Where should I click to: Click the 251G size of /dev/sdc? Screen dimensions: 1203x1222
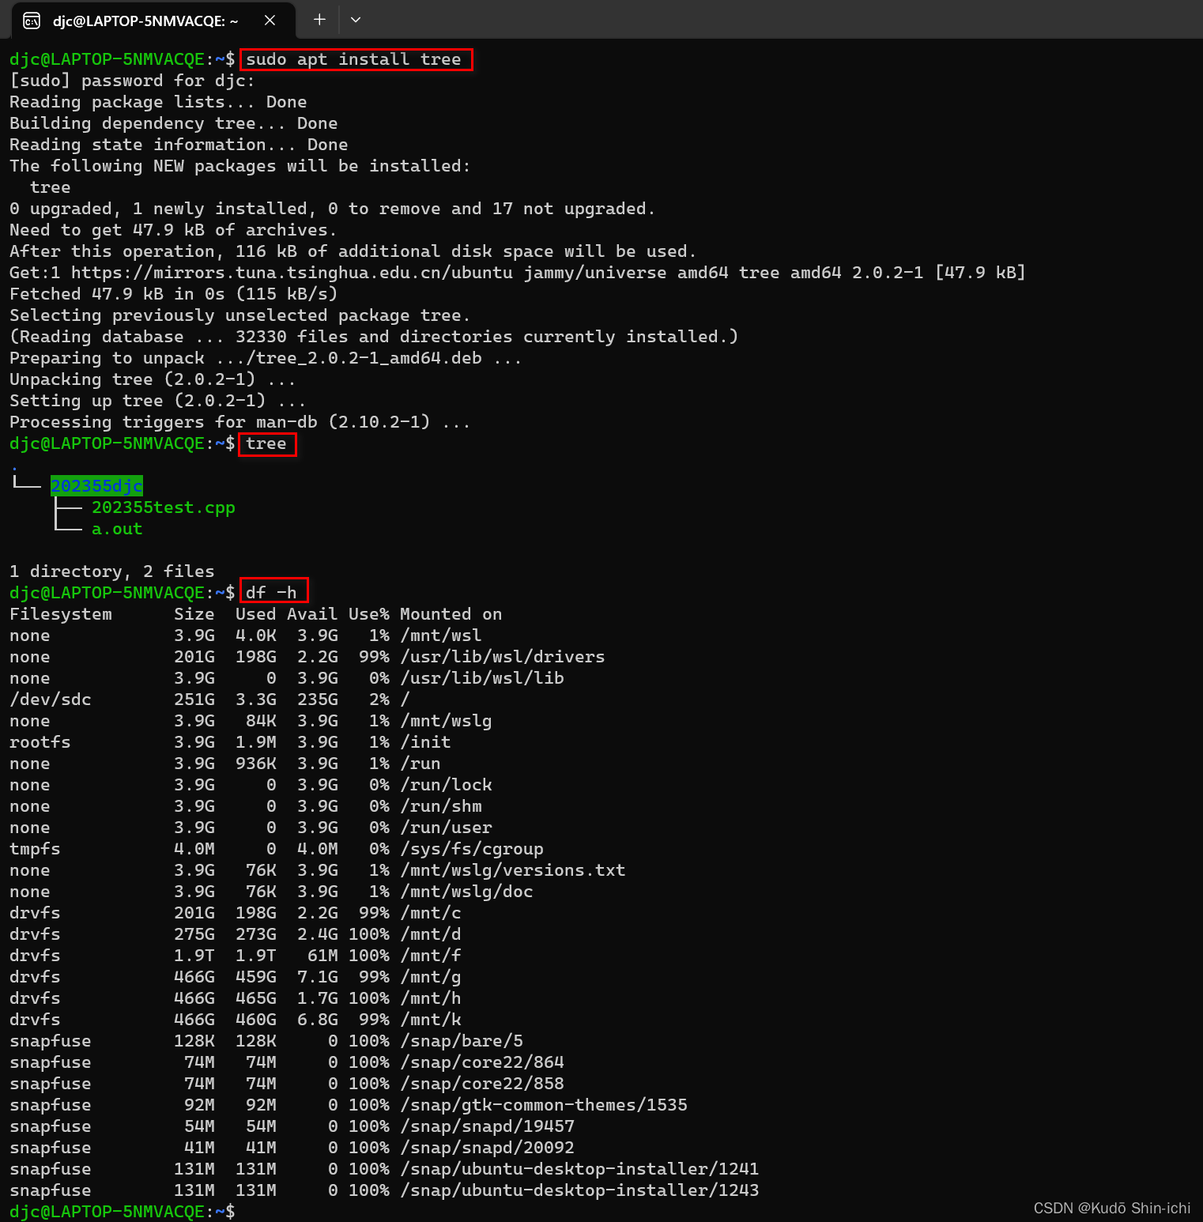(194, 700)
